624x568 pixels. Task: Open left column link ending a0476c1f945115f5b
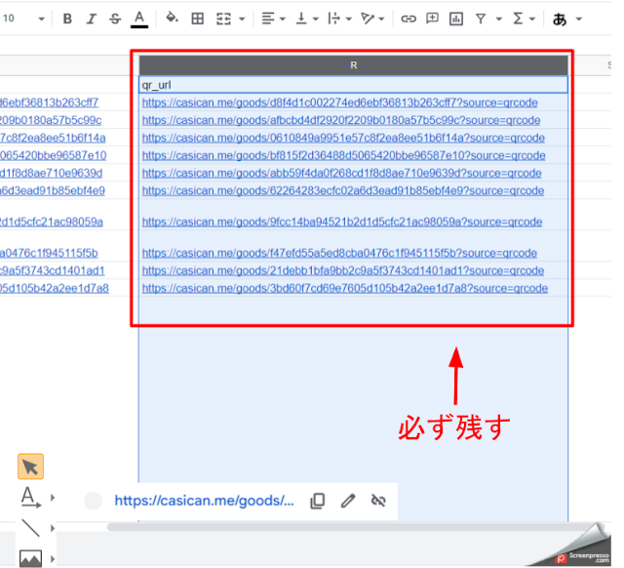point(49,253)
